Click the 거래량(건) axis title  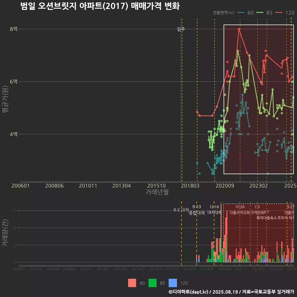(x=5, y=233)
